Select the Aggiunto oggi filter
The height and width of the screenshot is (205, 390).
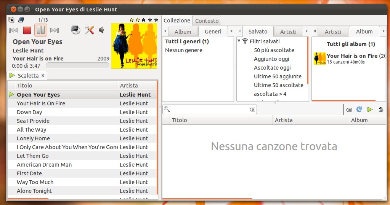click(x=271, y=59)
